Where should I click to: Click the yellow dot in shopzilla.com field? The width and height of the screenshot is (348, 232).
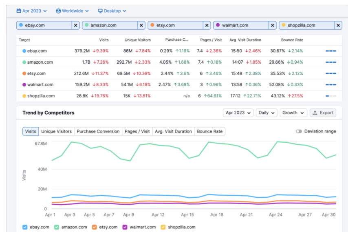(x=284, y=25)
